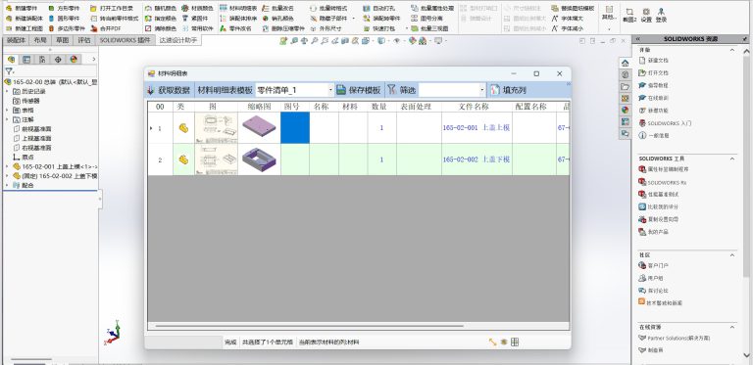Click the 保存模板 floppy disk icon
This screenshot has width=753, height=365.
pyautogui.click(x=341, y=90)
